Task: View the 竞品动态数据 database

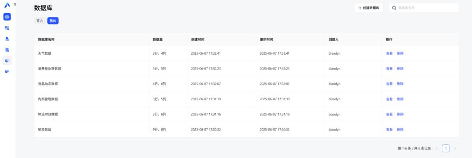Action: coord(389,84)
